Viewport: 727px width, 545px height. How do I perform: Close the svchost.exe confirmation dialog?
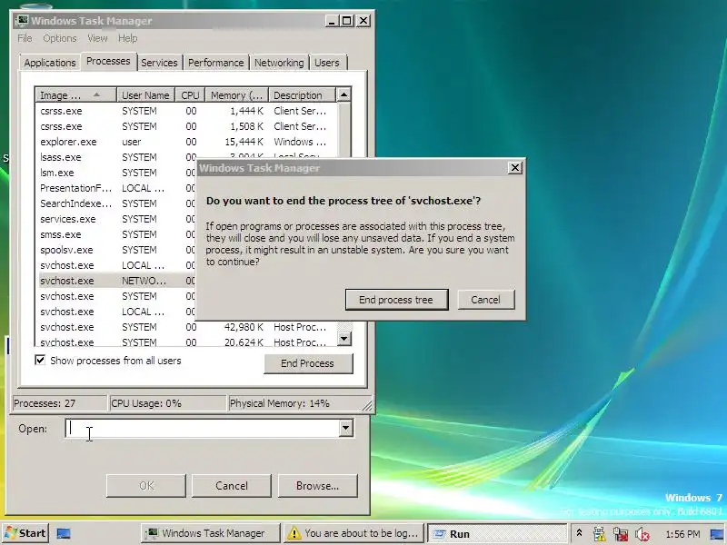click(x=514, y=168)
